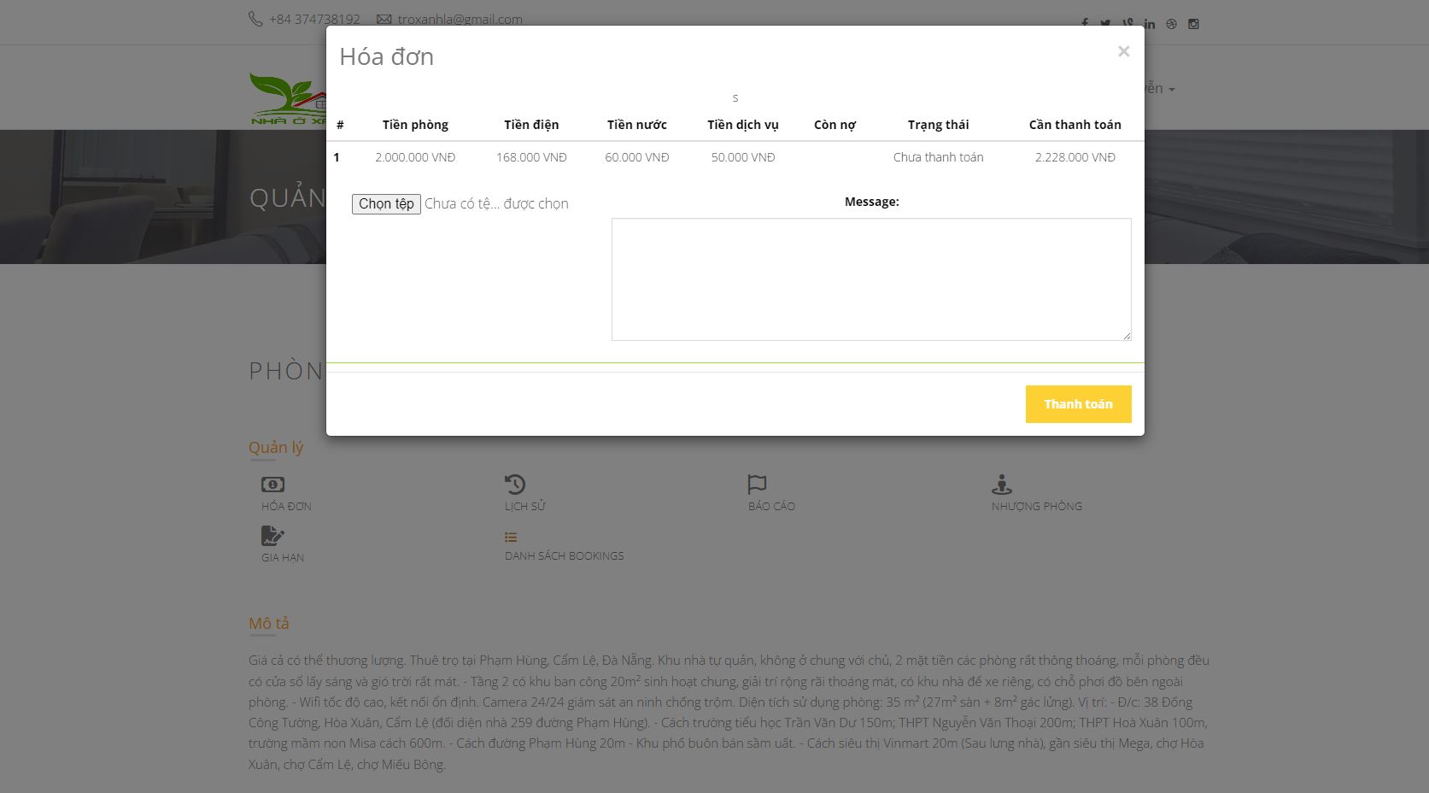The width and height of the screenshot is (1429, 793).
Task: Click the troxanhla@gmail.com email link
Action: point(460,19)
